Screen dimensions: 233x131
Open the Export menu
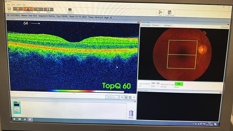pos(19,5)
